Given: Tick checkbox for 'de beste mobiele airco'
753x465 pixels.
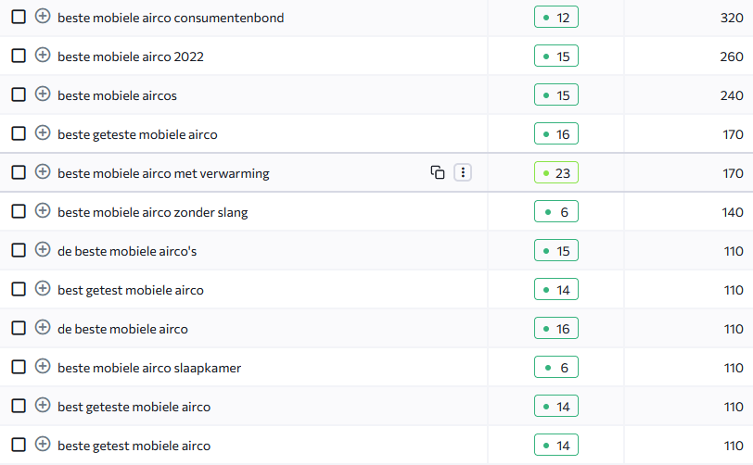Looking at the screenshot, I should (19, 328).
